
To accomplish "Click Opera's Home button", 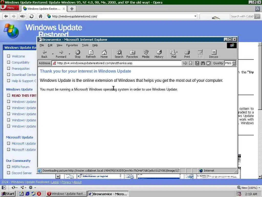I will tap(40, 16).
